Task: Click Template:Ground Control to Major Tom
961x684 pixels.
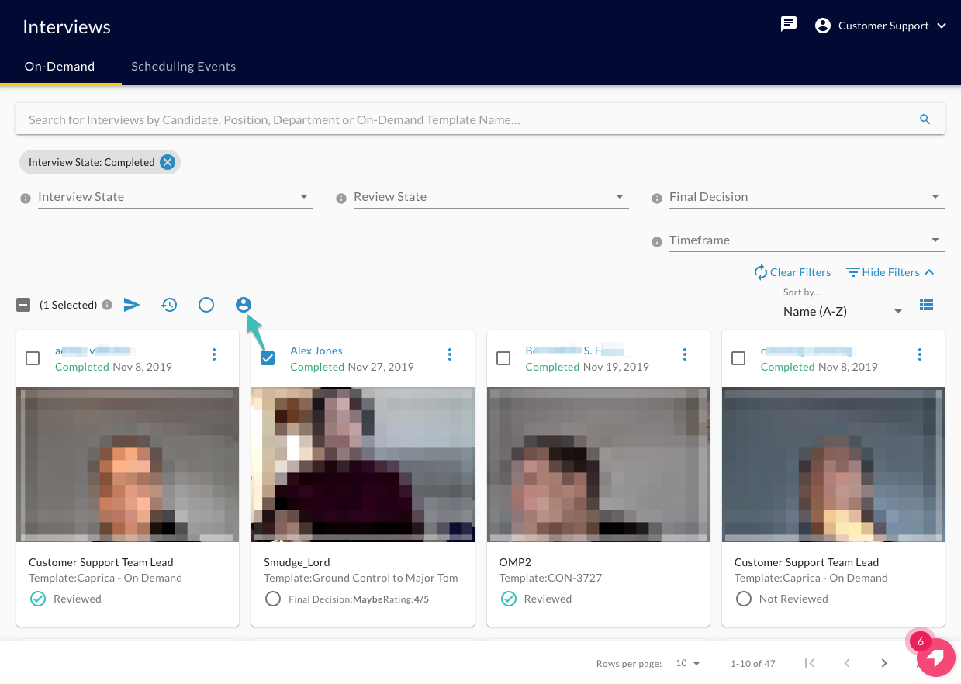Action: (x=361, y=578)
